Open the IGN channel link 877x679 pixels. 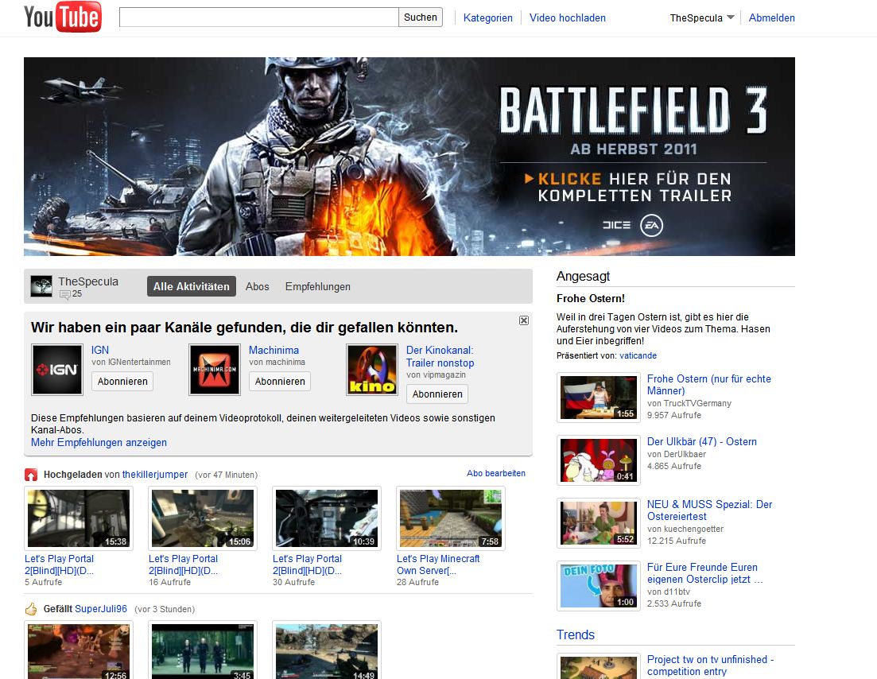(100, 350)
